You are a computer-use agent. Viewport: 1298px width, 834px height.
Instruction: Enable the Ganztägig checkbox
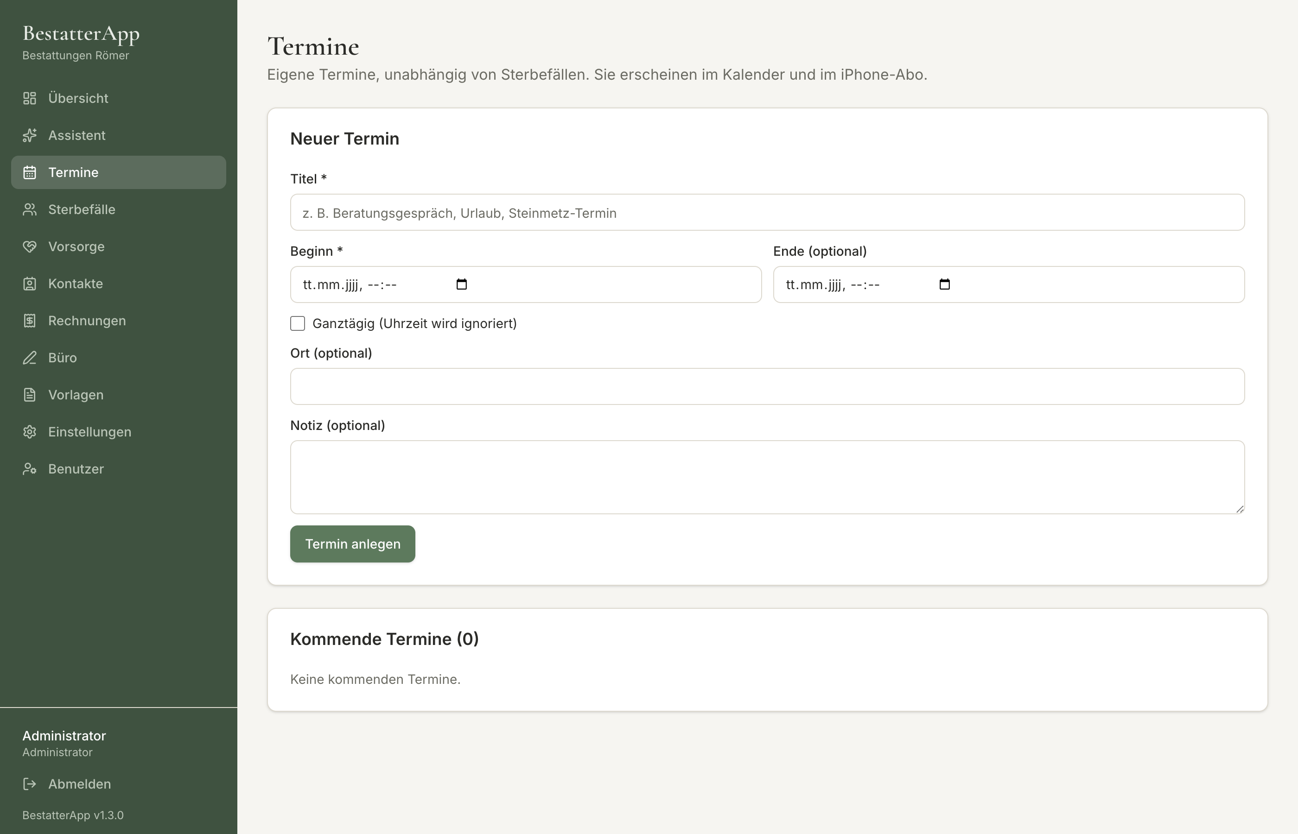tap(298, 323)
